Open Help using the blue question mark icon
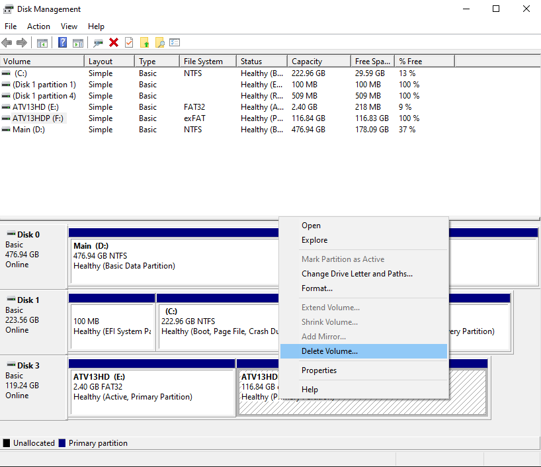 63,42
